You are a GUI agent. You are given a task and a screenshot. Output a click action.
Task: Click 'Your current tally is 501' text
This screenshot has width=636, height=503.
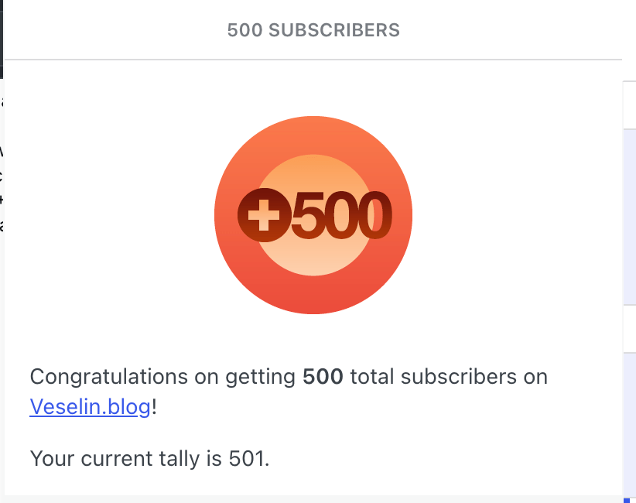point(149,458)
